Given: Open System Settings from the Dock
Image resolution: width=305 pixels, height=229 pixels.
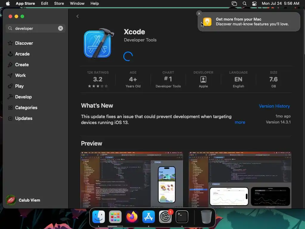Looking at the screenshot, I should click(165, 217).
